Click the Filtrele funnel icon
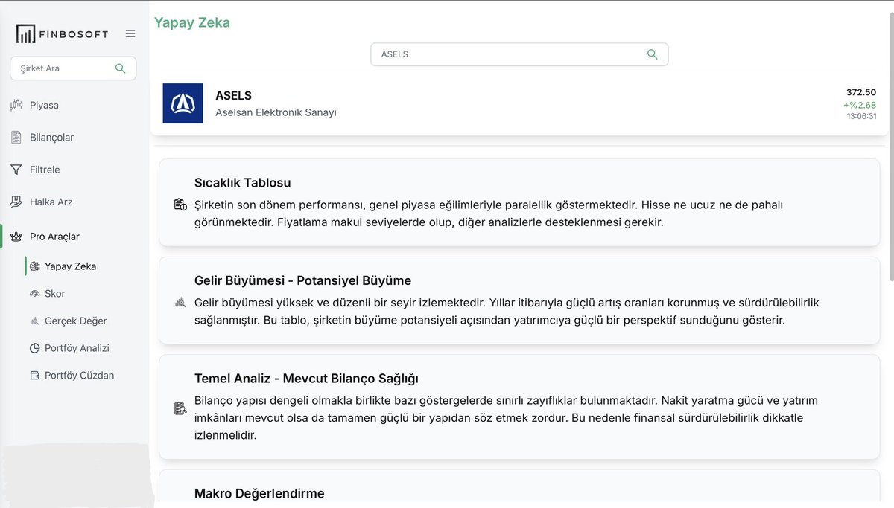Screen dimensions: 894x508 coord(16,170)
